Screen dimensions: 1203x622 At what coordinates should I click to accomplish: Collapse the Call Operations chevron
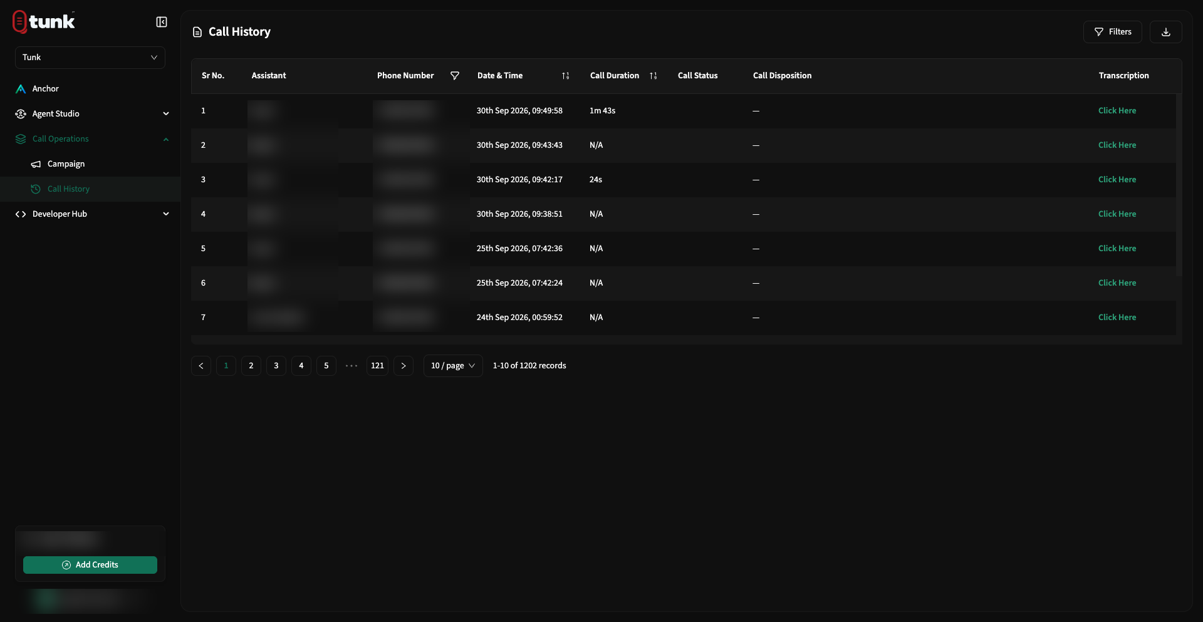[166, 139]
